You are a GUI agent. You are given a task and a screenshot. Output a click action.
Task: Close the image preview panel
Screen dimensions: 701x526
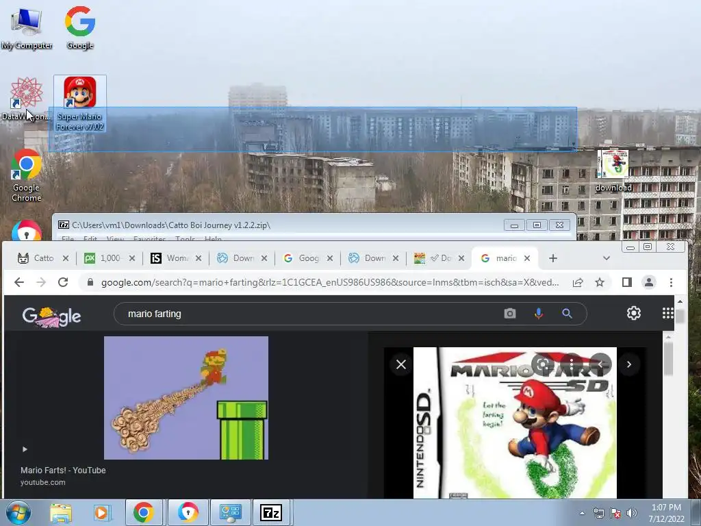(401, 364)
